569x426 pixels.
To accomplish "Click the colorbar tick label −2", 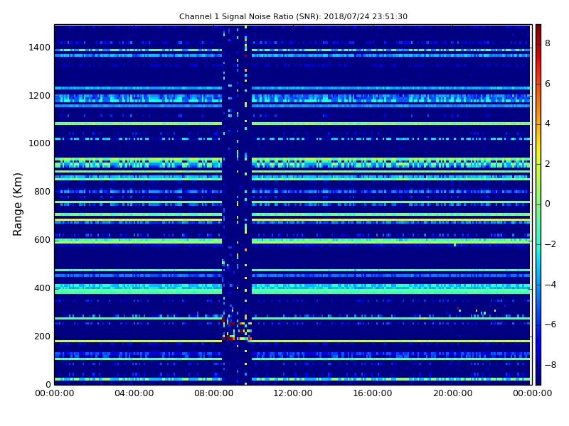I will [x=551, y=244].
